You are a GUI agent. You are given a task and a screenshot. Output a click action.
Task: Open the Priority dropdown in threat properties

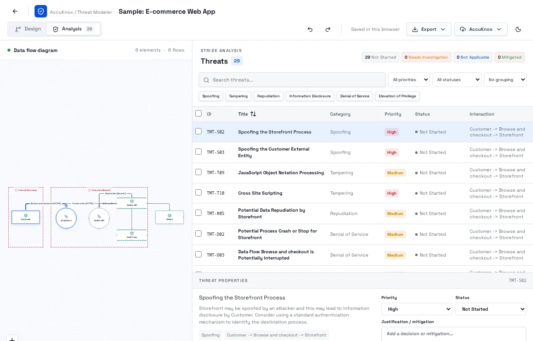(417, 309)
